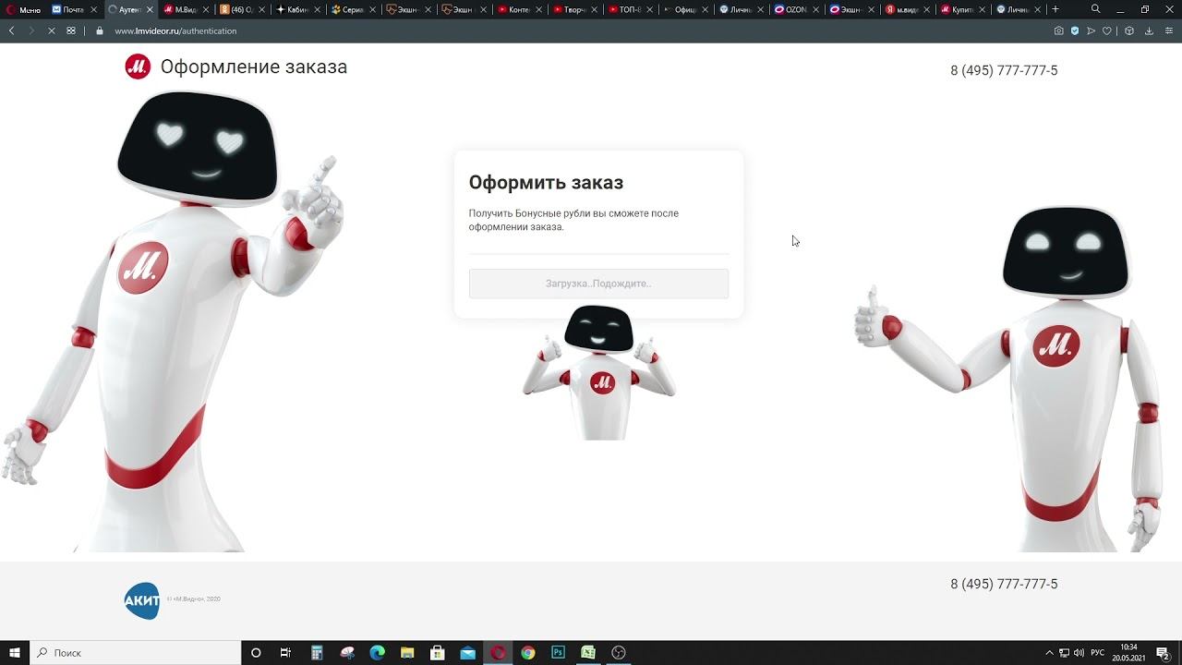The image size is (1182, 665).
Task: Go forward to next page
Action: click(30, 30)
